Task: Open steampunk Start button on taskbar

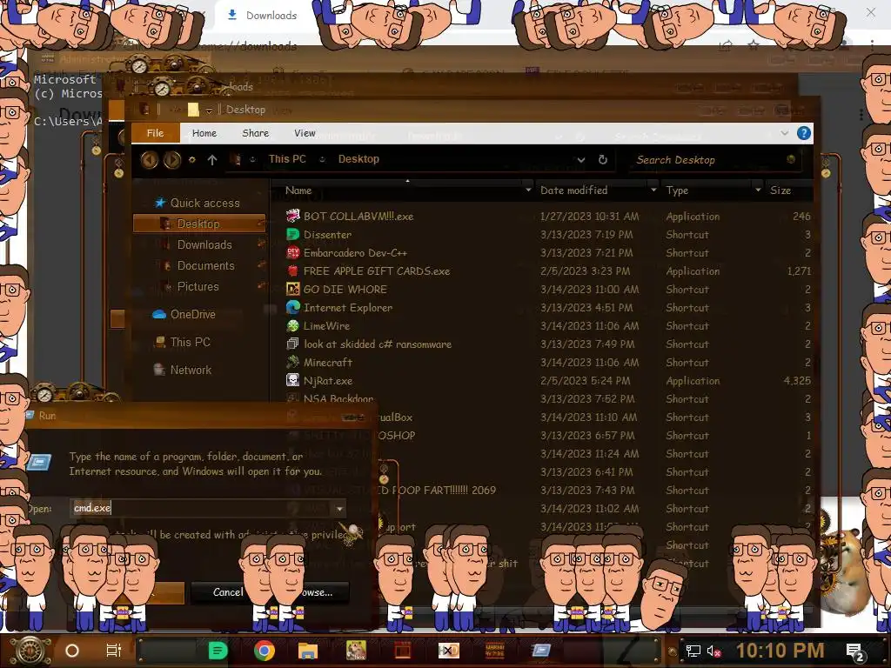Action: [x=30, y=651]
